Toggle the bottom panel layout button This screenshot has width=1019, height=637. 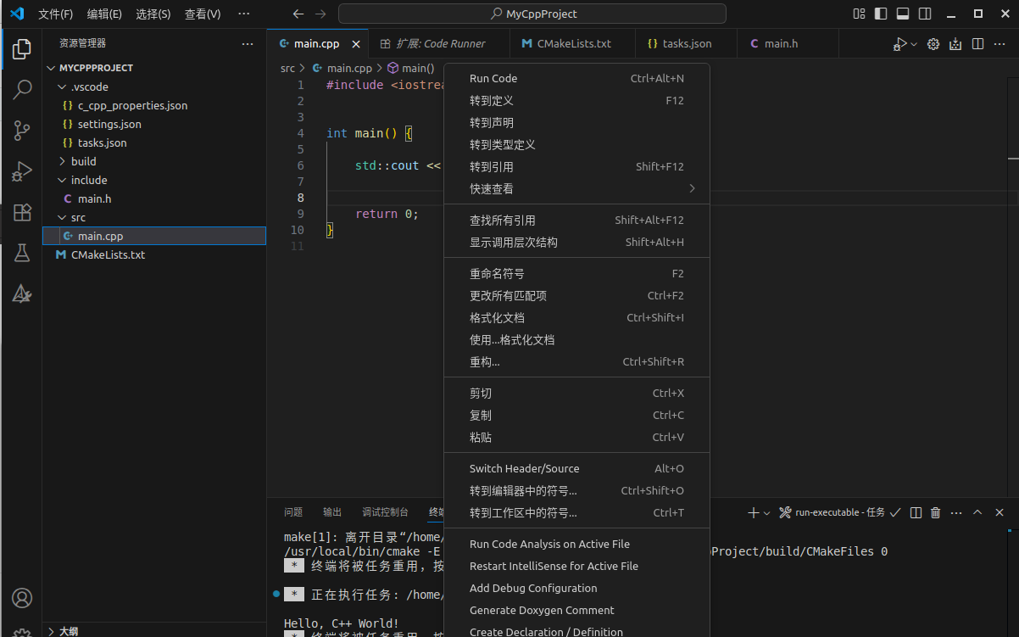coord(903,14)
